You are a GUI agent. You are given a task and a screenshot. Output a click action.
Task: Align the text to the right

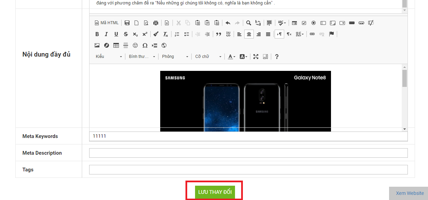(x=259, y=34)
